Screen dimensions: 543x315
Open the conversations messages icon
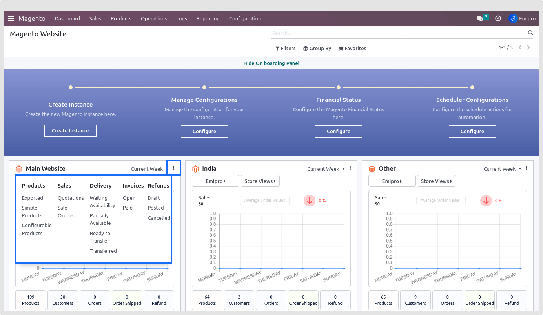tap(479, 18)
